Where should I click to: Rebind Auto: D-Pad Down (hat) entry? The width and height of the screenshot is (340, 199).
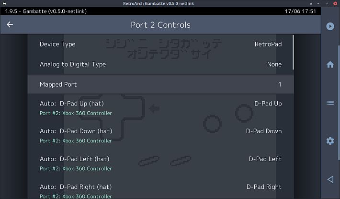click(x=161, y=135)
